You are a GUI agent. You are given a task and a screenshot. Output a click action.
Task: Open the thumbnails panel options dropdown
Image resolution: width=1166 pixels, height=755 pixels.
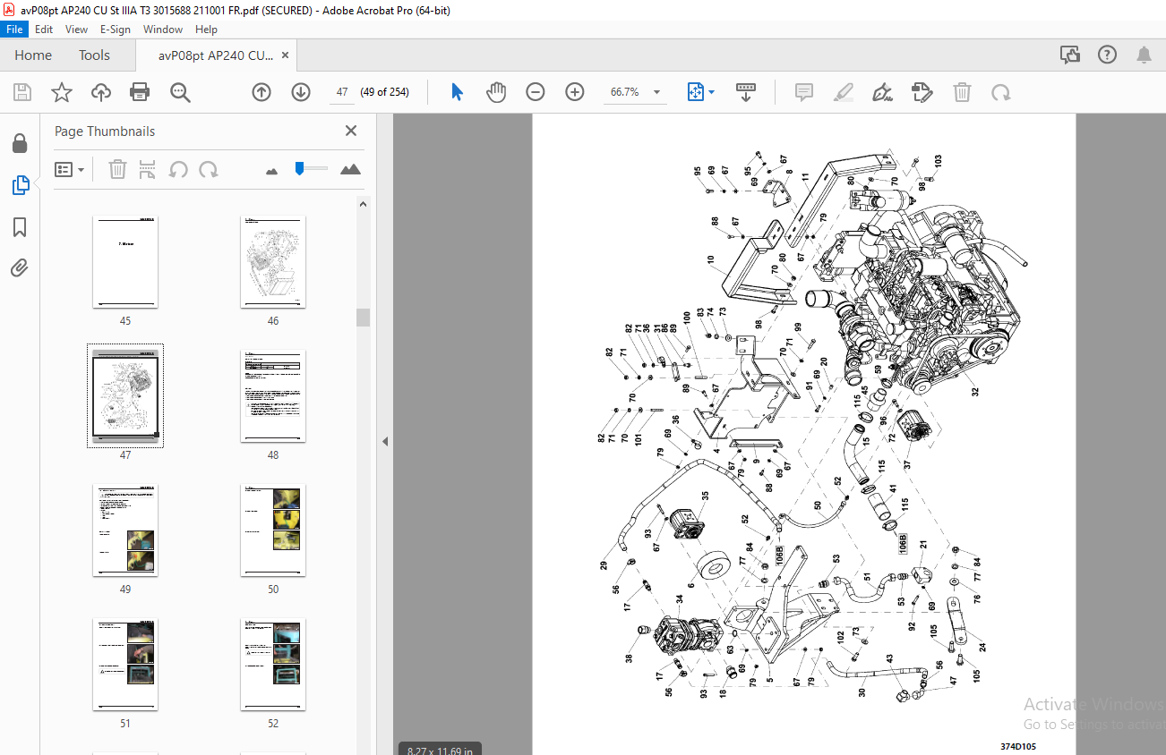[x=69, y=169]
